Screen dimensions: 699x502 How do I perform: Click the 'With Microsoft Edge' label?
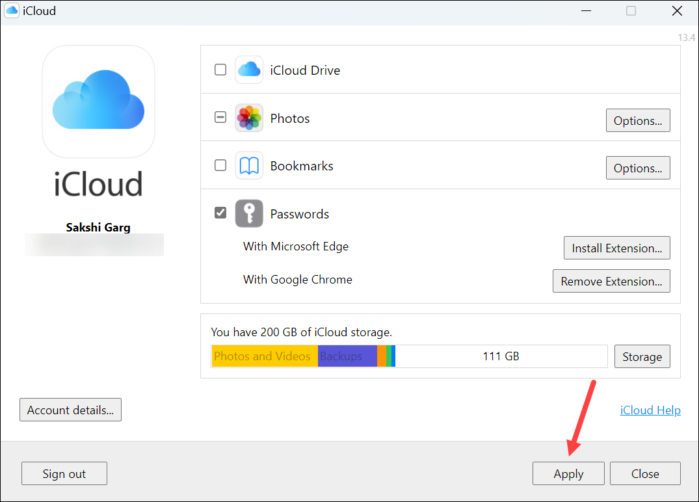pos(296,246)
